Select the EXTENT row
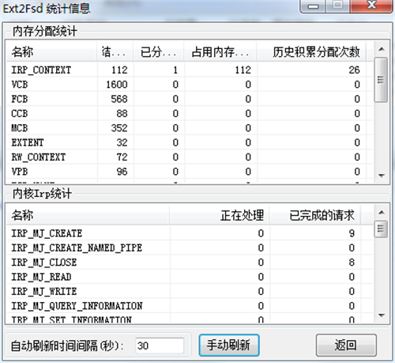The image size is (395, 363). (190, 142)
